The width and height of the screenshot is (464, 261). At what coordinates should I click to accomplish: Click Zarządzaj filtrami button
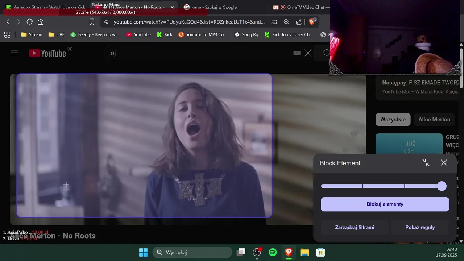click(x=355, y=227)
